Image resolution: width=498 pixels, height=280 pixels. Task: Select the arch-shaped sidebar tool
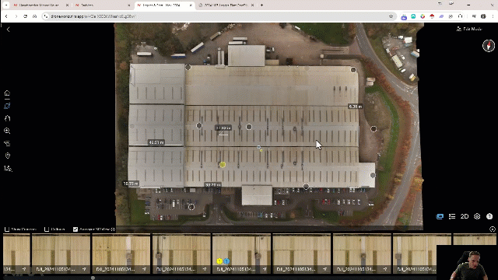click(x=7, y=118)
